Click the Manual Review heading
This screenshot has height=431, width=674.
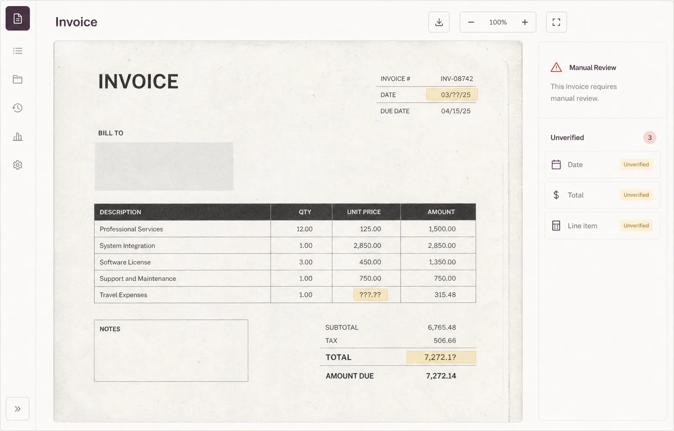592,67
